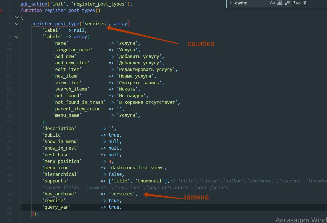This screenshot has height=223, width=327.
Task: Collapse the function body at line 5
Action: point(17,17)
